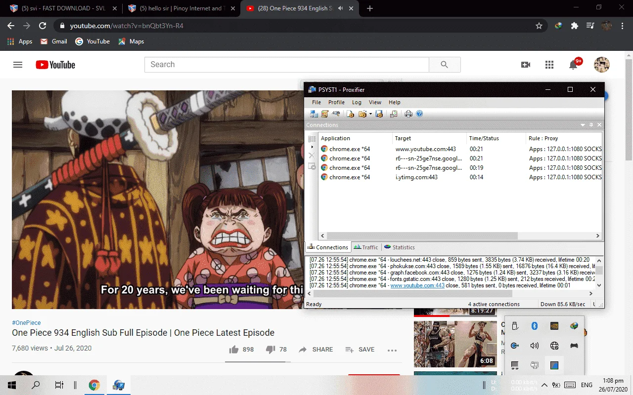
Task: Click the YouTube logo
Action: point(55,65)
